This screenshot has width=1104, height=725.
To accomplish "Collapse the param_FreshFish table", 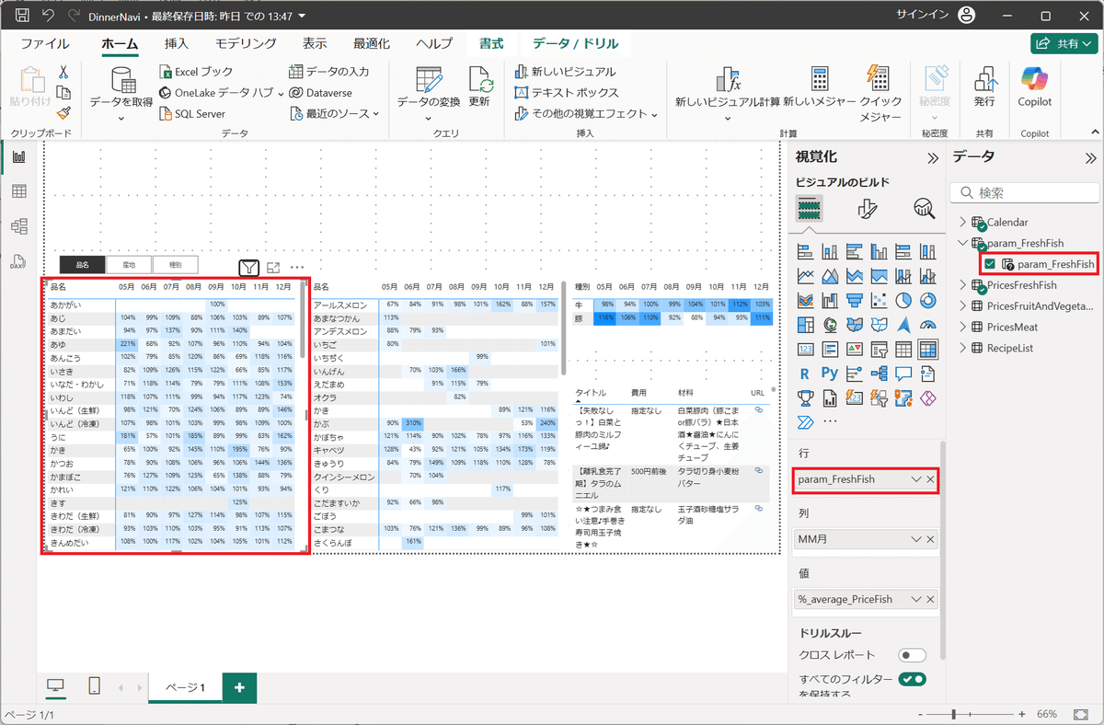I will coord(963,243).
